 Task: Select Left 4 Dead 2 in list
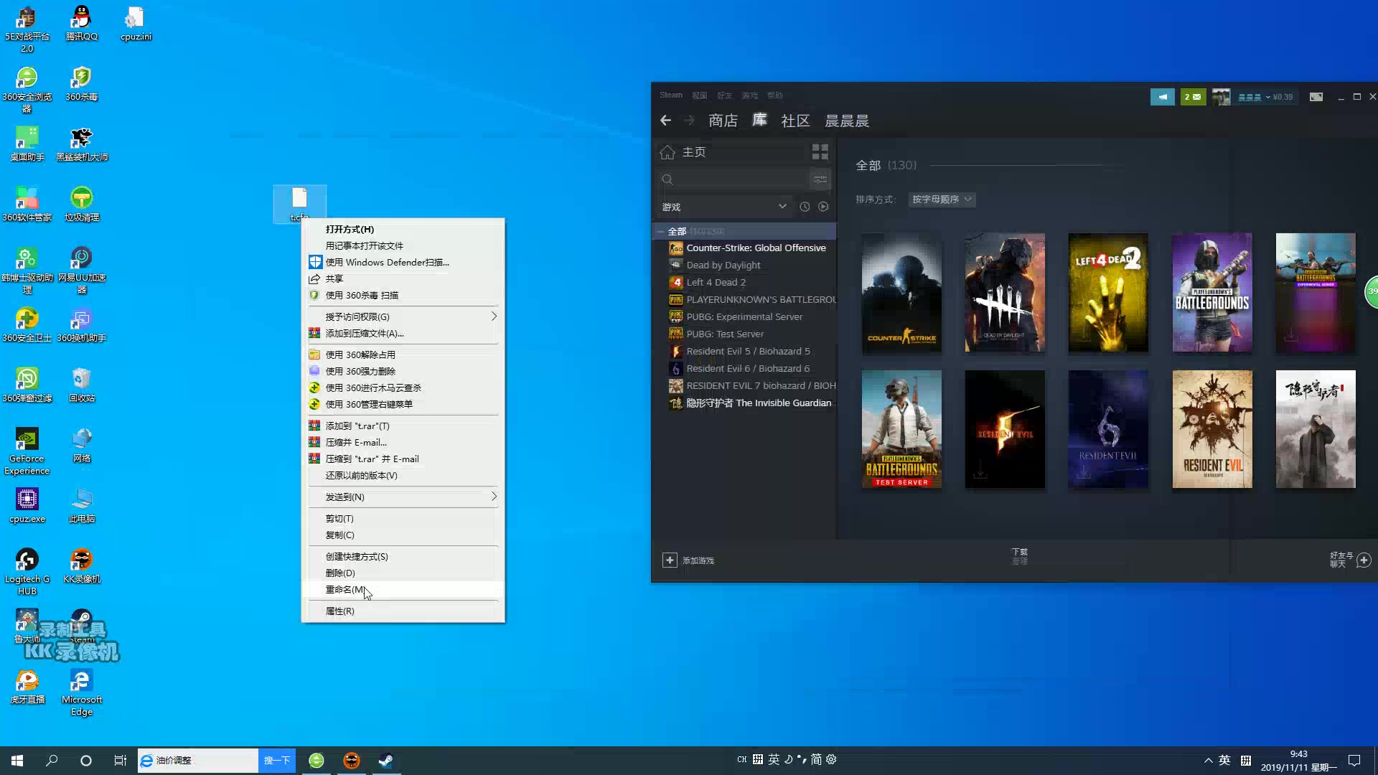point(716,282)
